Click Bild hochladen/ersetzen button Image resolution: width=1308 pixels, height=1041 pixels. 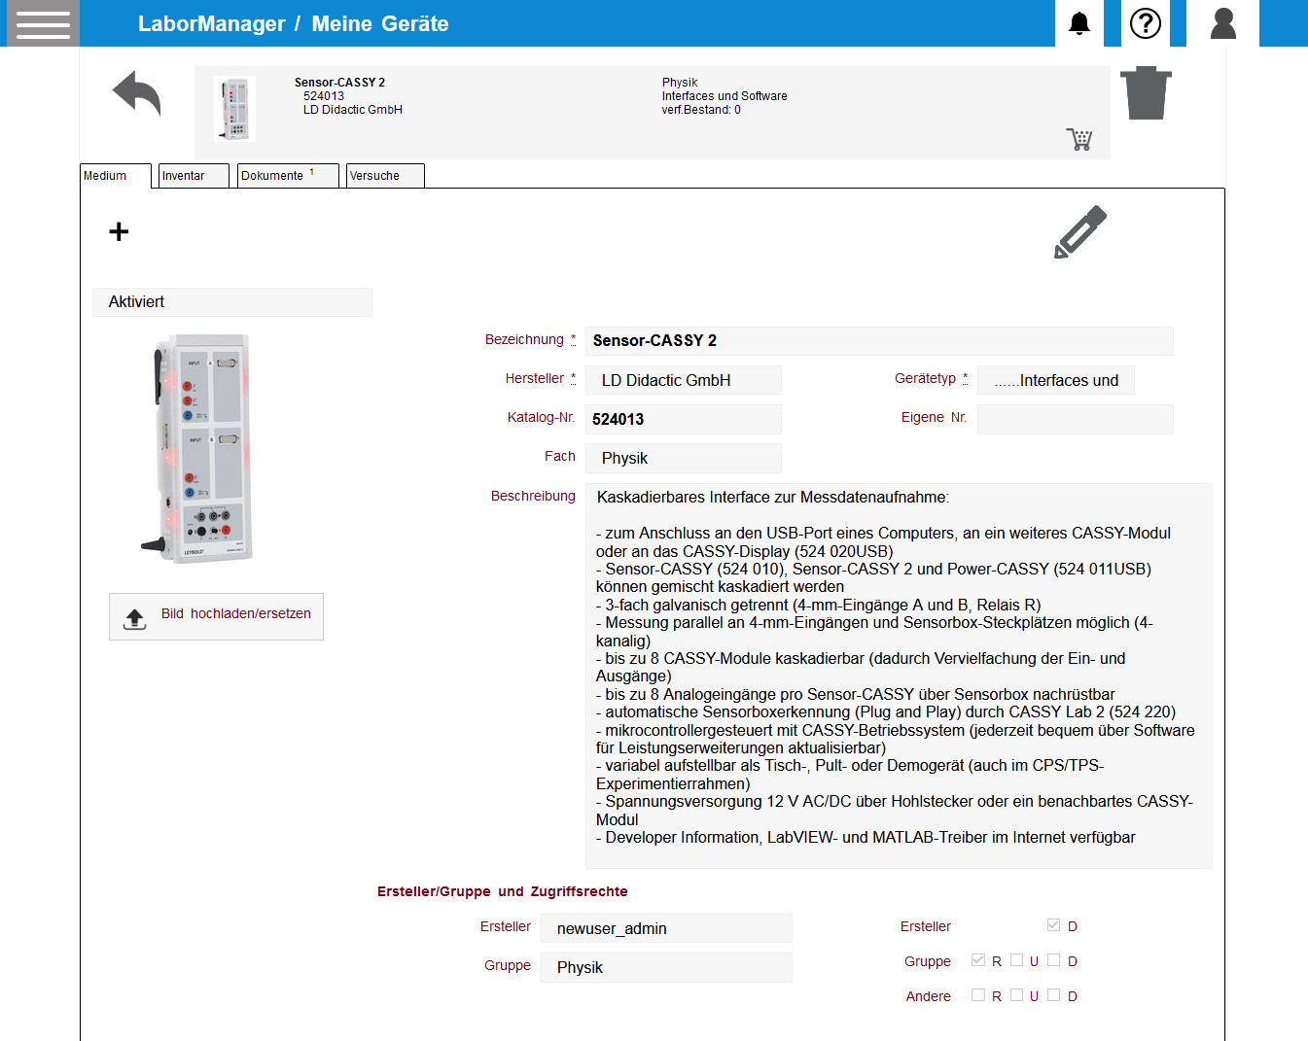216,616
